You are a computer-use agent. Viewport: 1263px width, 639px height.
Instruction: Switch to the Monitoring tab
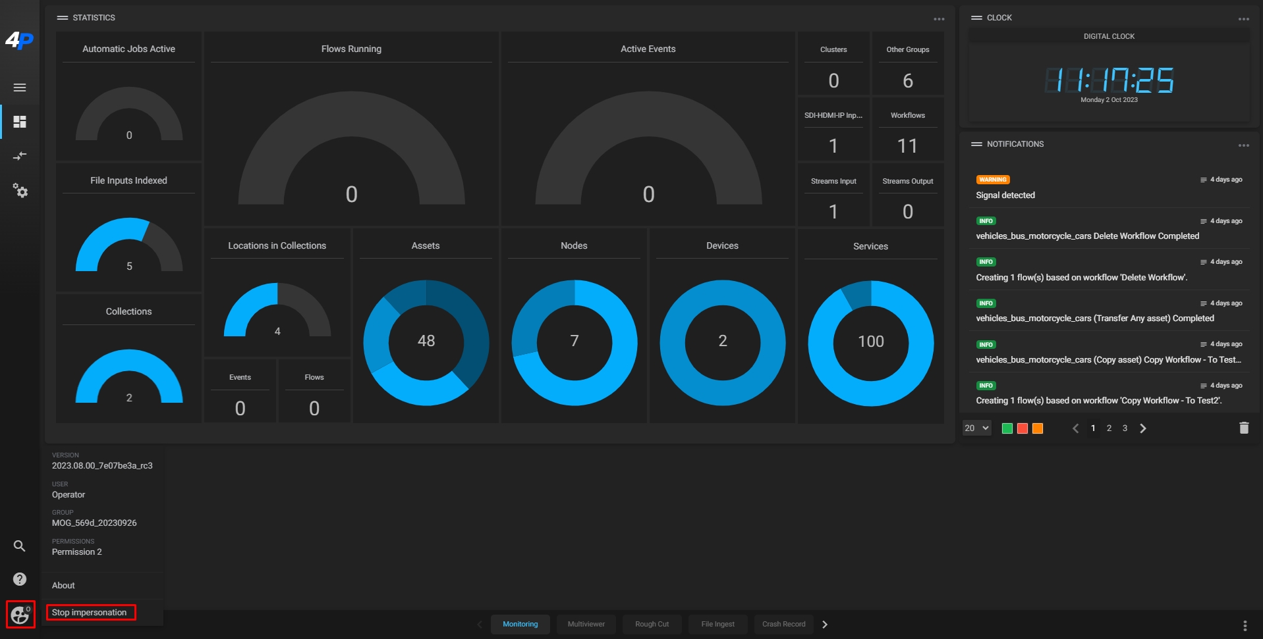pos(520,625)
